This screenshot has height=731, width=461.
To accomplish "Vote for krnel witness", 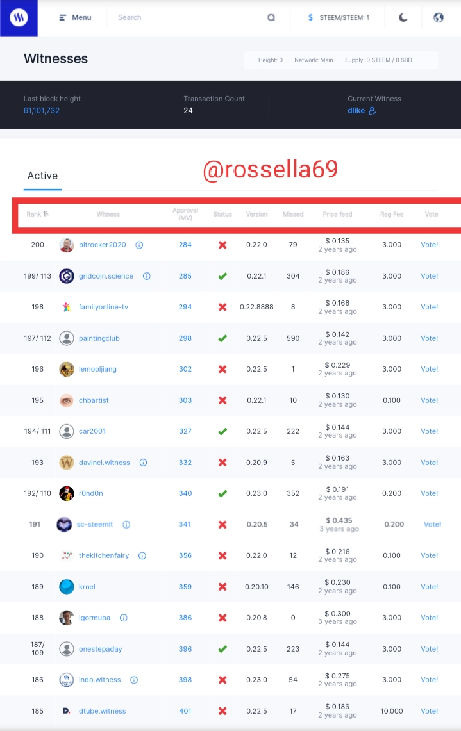I will click(430, 586).
